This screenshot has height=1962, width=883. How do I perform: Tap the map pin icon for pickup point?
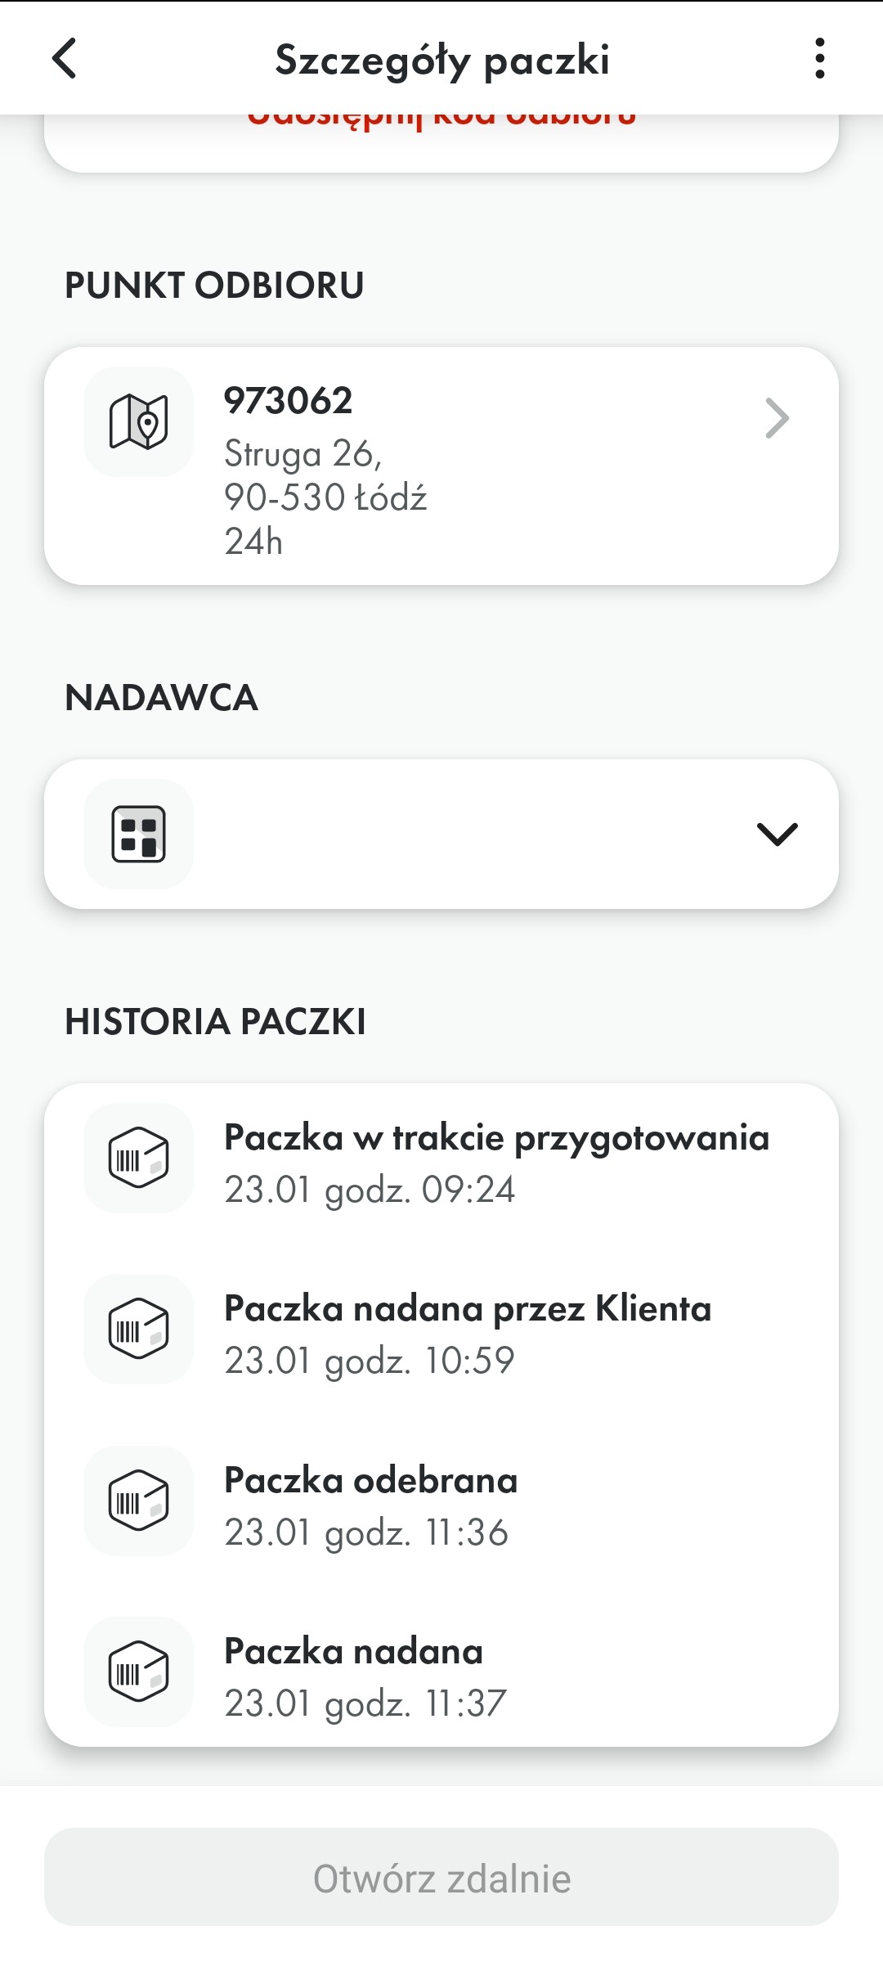[x=139, y=421]
